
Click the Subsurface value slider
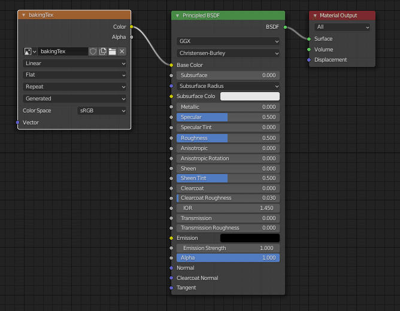coord(228,75)
